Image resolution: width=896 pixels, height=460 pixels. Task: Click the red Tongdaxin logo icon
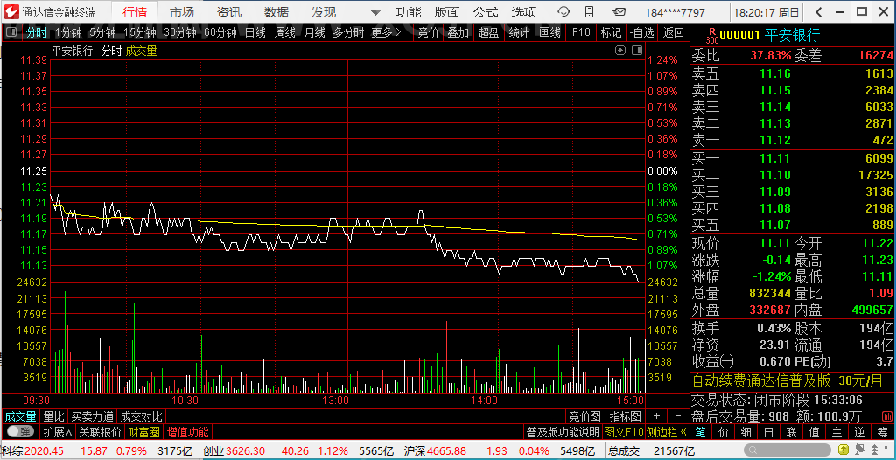coord(10,12)
